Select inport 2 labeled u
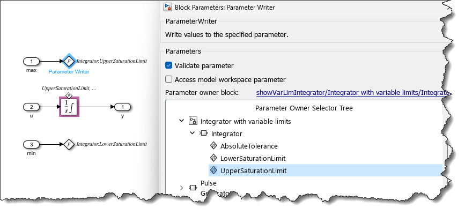Image resolution: width=465 pixels, height=215 pixels. point(31,107)
